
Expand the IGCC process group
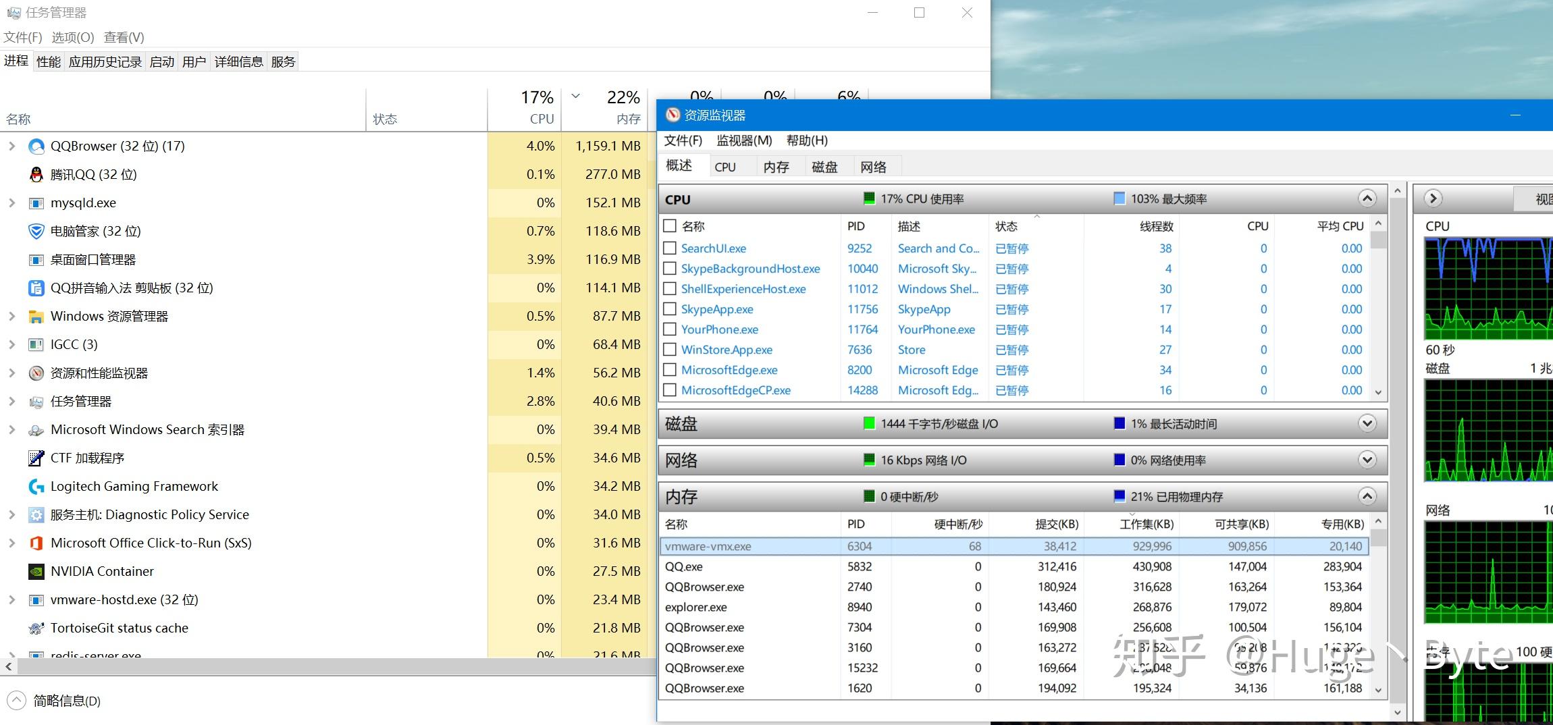click(x=11, y=344)
